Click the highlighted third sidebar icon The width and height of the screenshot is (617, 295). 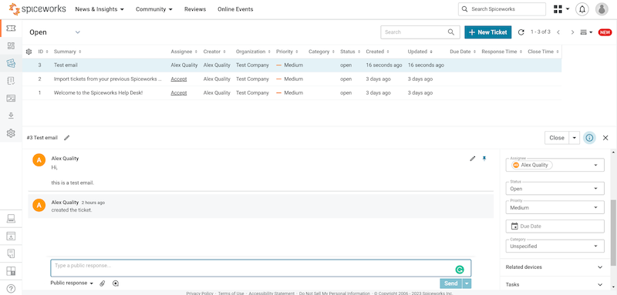(x=11, y=63)
